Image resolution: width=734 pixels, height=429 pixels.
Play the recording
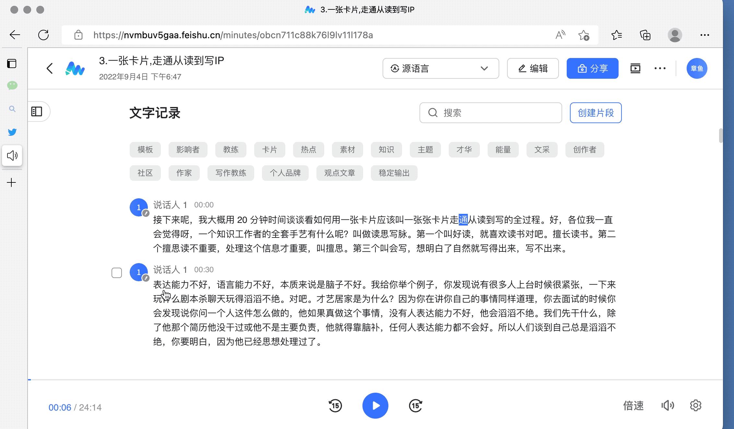pyautogui.click(x=375, y=406)
